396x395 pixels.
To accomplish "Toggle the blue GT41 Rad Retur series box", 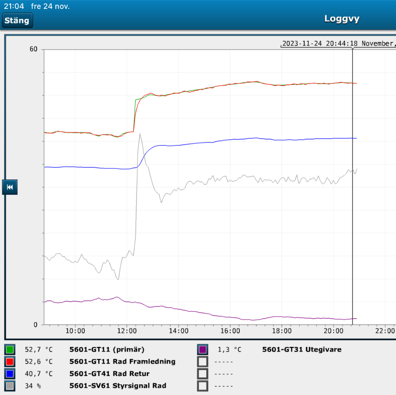I will click(10, 374).
